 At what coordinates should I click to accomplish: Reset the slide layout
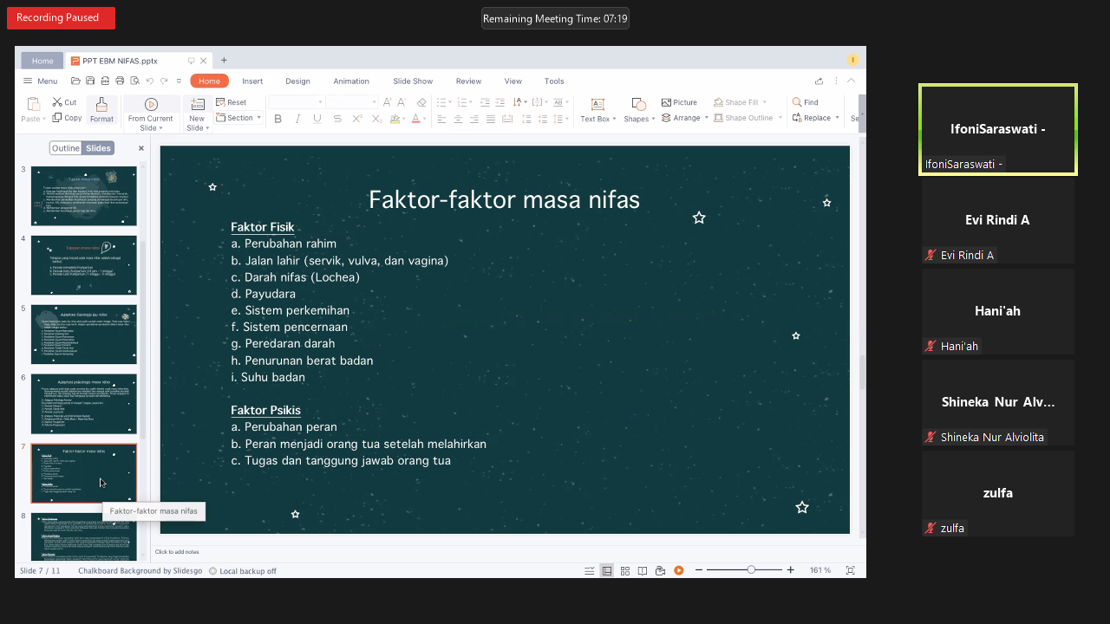232,102
